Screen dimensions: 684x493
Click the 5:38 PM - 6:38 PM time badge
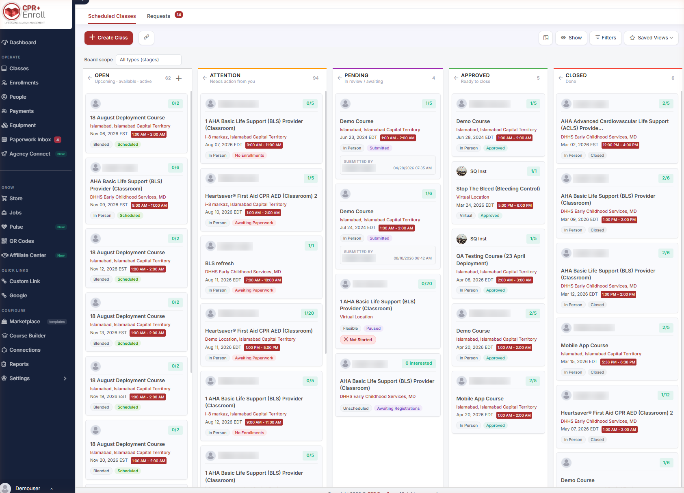tap(619, 362)
